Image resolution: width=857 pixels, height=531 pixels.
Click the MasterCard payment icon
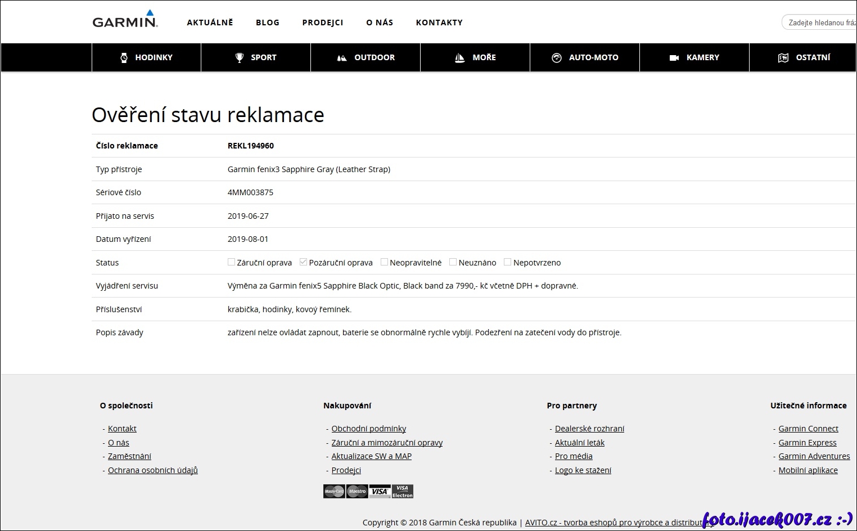click(334, 491)
